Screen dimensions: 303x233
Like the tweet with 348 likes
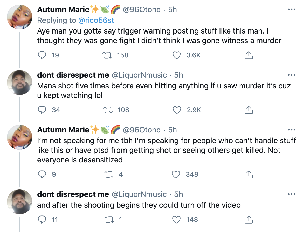177,174
